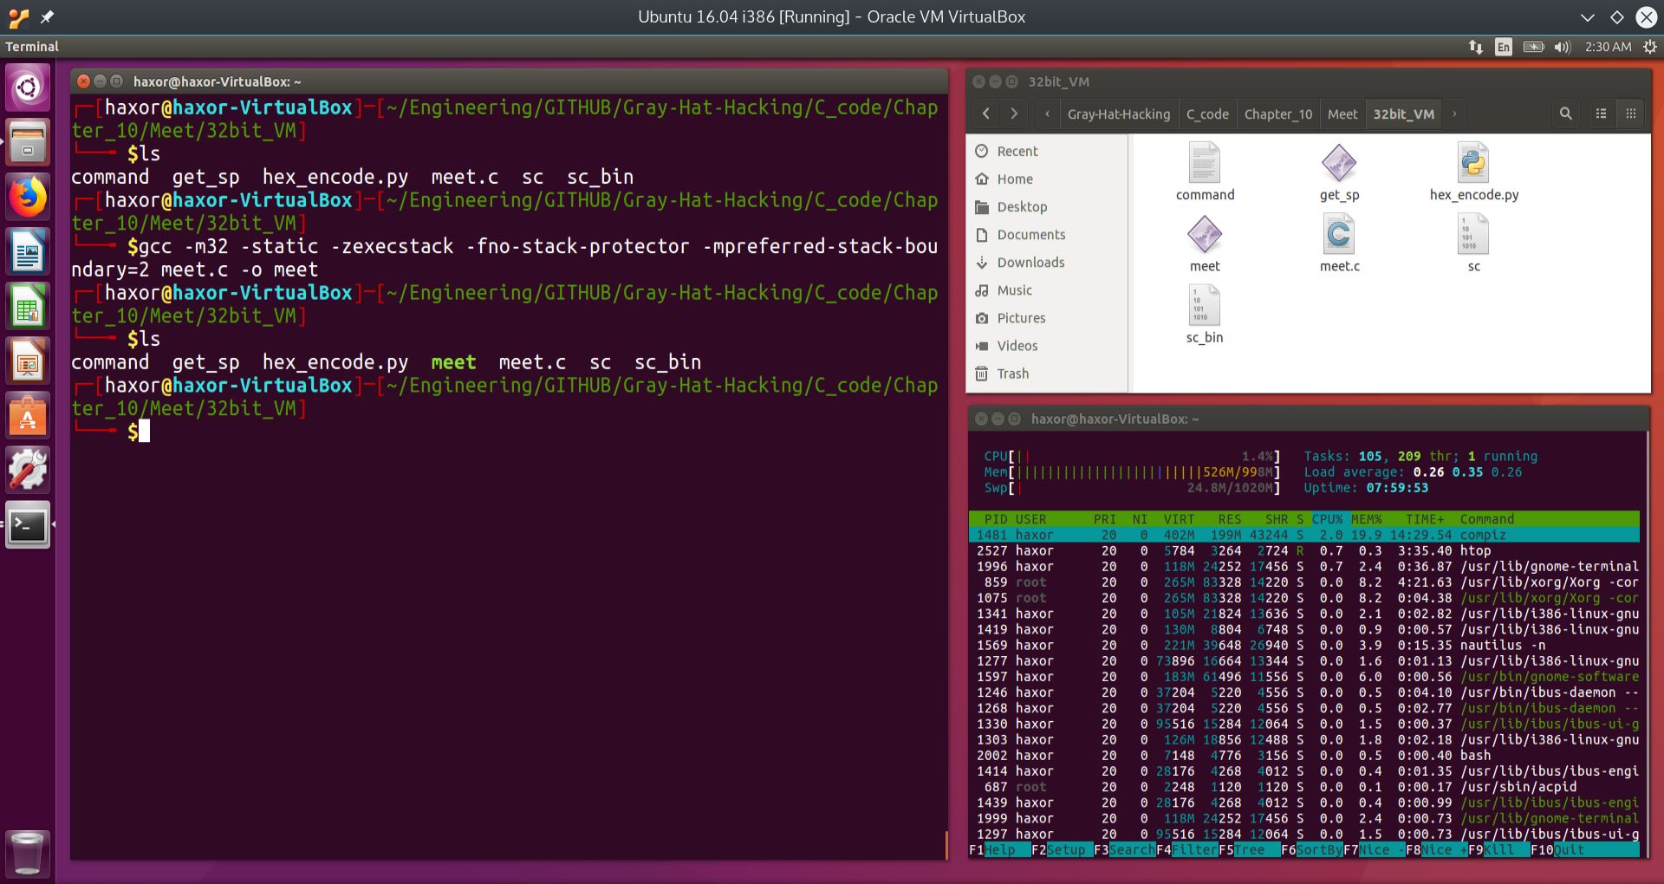This screenshot has width=1664, height=884.
Task: Click the pin icon in VirtualBox titlebar
Action: tap(47, 16)
